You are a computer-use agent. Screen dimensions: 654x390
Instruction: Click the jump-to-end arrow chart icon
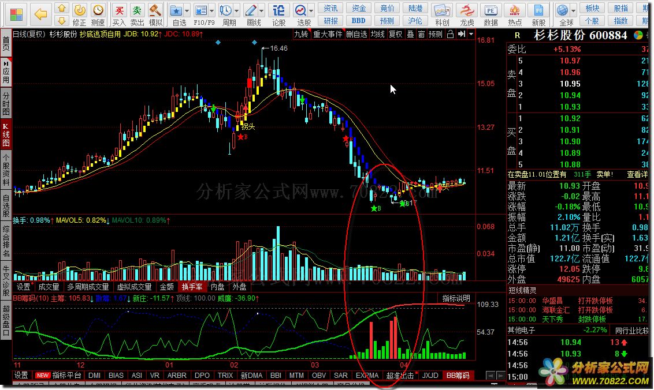point(461,34)
